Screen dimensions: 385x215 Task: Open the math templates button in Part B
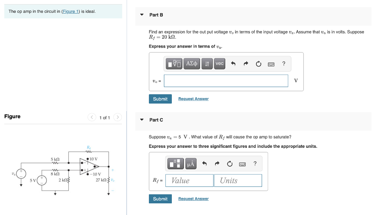point(174,64)
